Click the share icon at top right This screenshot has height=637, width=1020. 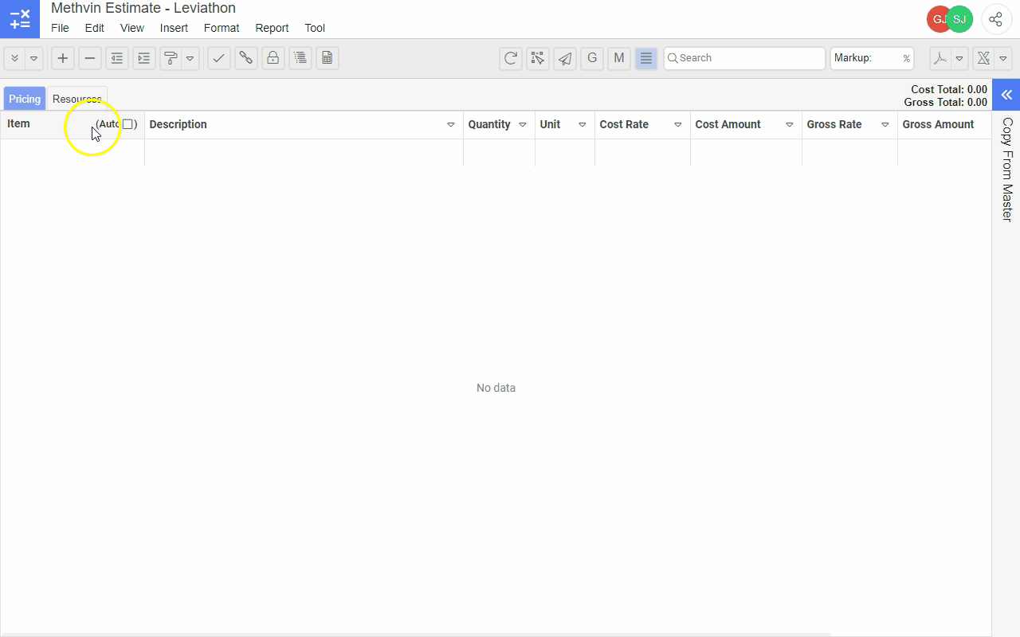[x=996, y=20]
